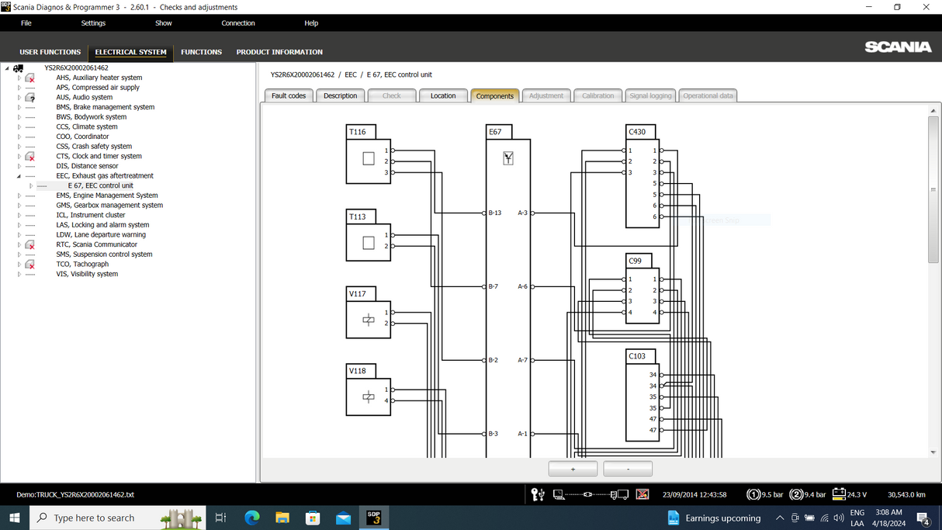Open the Show menu

pos(164,23)
